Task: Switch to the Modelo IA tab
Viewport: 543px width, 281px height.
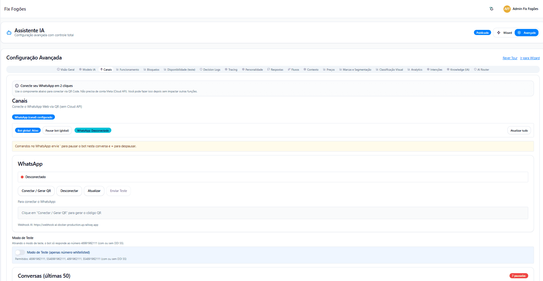Action: pos(87,69)
